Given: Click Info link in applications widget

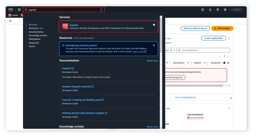Looking at the screenshot, I should [x=169, y=39].
